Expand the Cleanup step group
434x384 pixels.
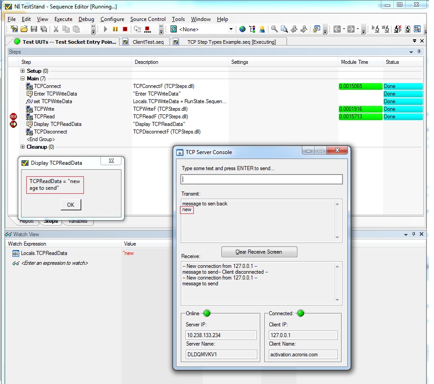(23, 147)
